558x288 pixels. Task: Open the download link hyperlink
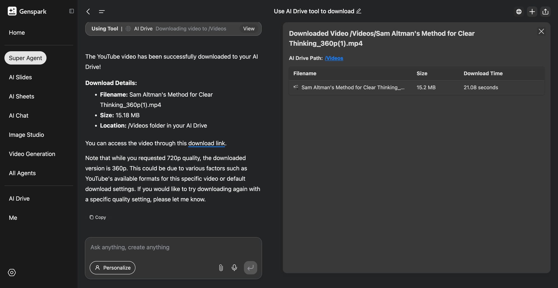pyautogui.click(x=206, y=143)
